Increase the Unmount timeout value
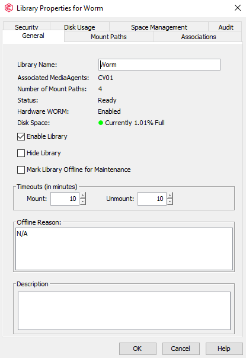Image resolution: width=246 pixels, height=358 pixels. coord(170,196)
